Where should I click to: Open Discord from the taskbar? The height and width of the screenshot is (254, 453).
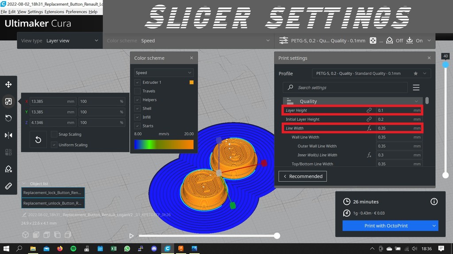pos(154,249)
